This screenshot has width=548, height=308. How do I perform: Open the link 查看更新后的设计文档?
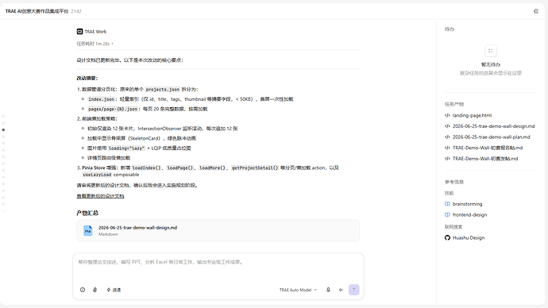point(100,196)
